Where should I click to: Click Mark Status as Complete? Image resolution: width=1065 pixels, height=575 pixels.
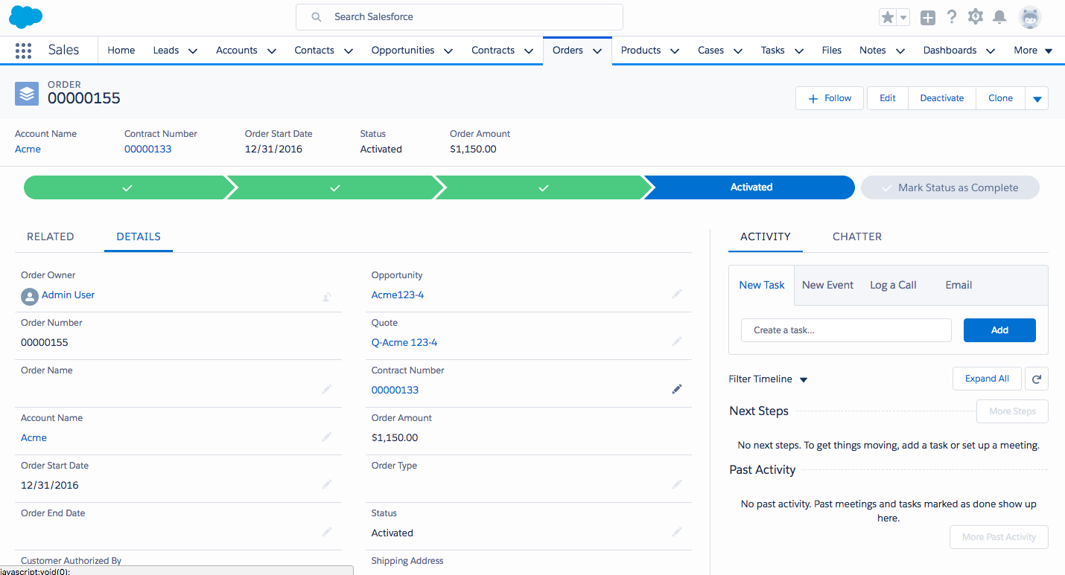[950, 187]
